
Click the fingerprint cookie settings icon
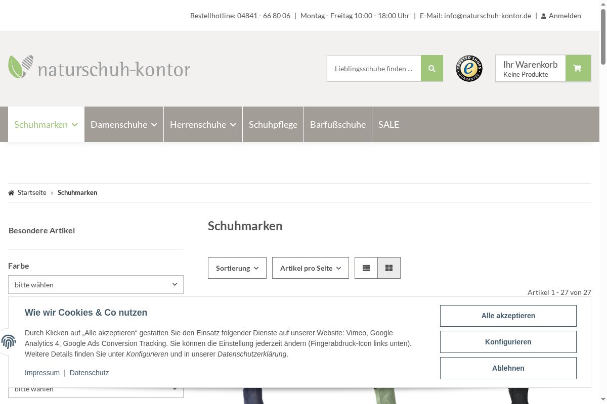point(9,342)
